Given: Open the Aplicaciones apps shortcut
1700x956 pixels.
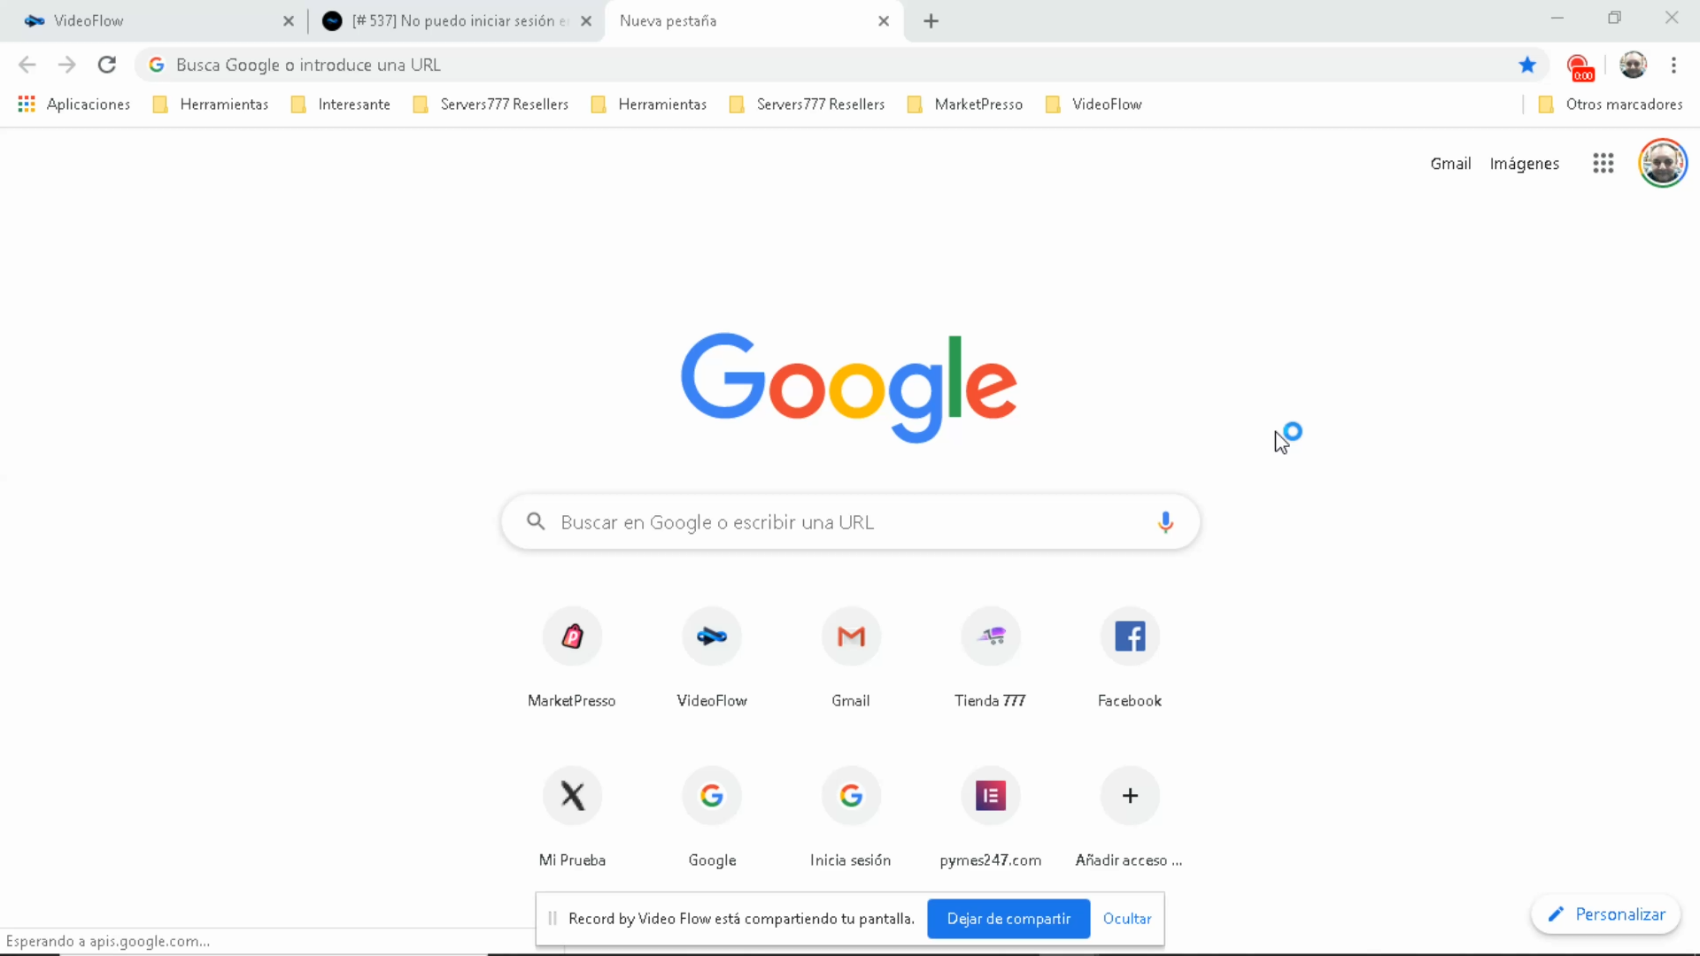Looking at the screenshot, I should point(74,104).
